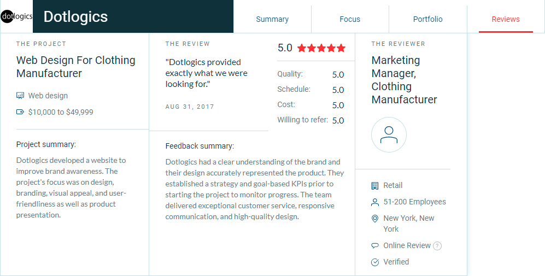Click the "$10,000 to $49,999" budget text
This screenshot has height=276, width=545.
[61, 112]
